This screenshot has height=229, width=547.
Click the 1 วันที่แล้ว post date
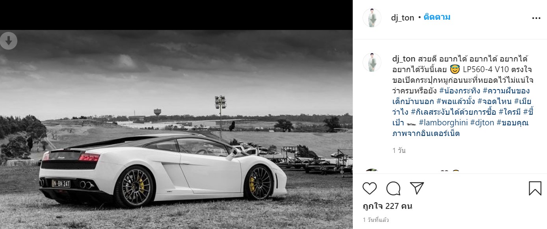point(376,220)
